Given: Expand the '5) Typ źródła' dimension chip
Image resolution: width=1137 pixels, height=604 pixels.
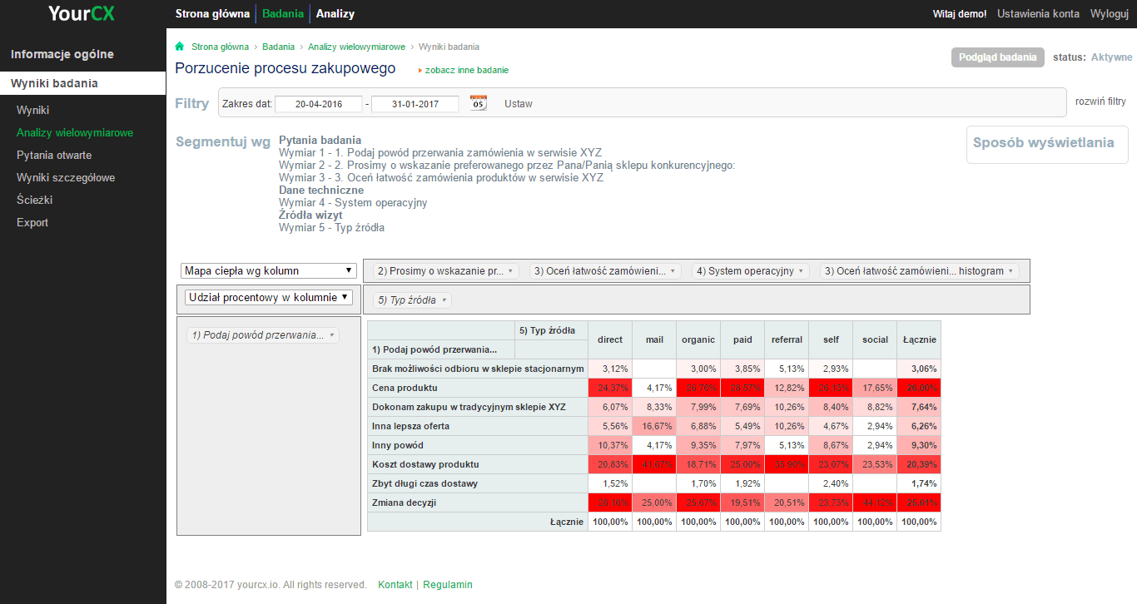Looking at the screenshot, I should pos(412,300).
